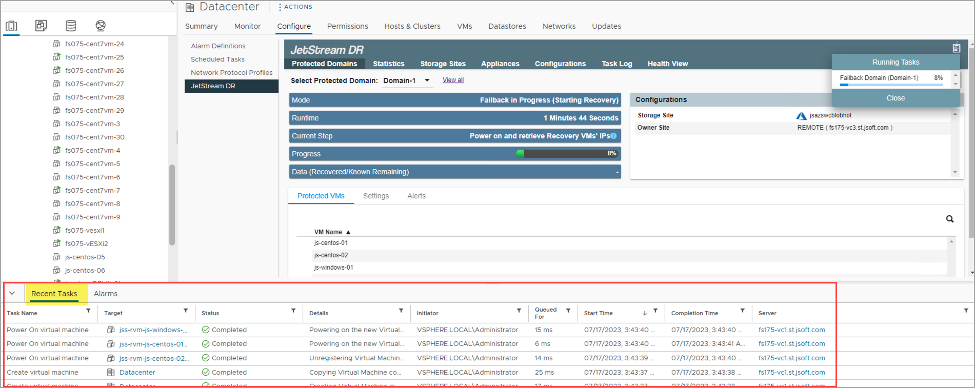The image size is (975, 388).
Task: Filter the Task Name column
Action: pos(88,311)
